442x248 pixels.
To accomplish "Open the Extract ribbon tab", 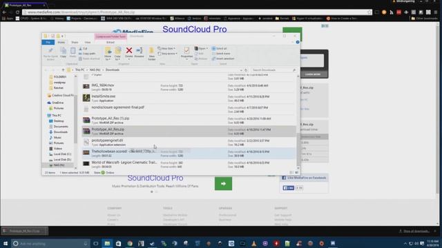I will coord(110,42).
